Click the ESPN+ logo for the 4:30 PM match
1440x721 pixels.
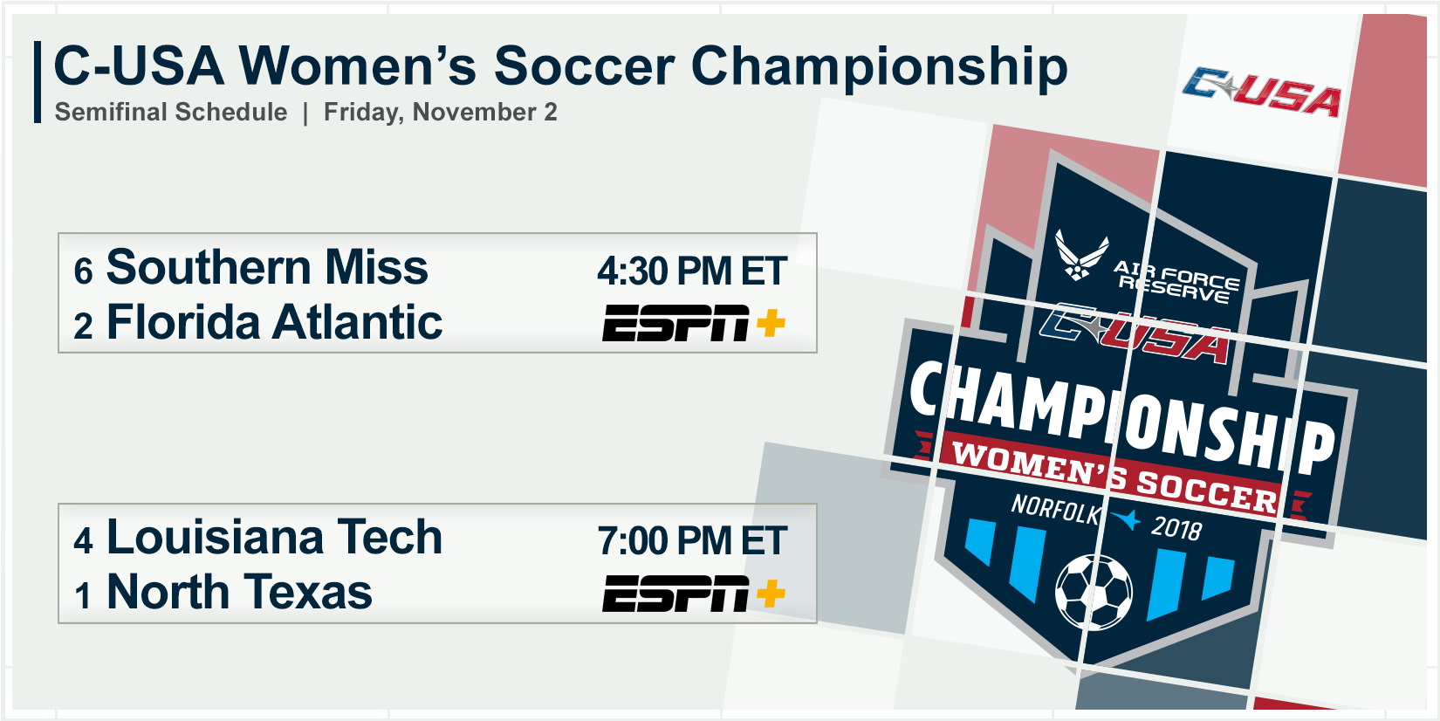(x=694, y=323)
